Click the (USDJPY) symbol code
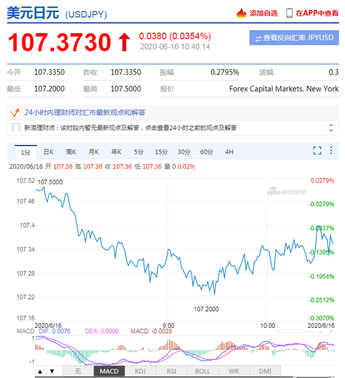The height and width of the screenshot is (378, 345). (x=86, y=14)
